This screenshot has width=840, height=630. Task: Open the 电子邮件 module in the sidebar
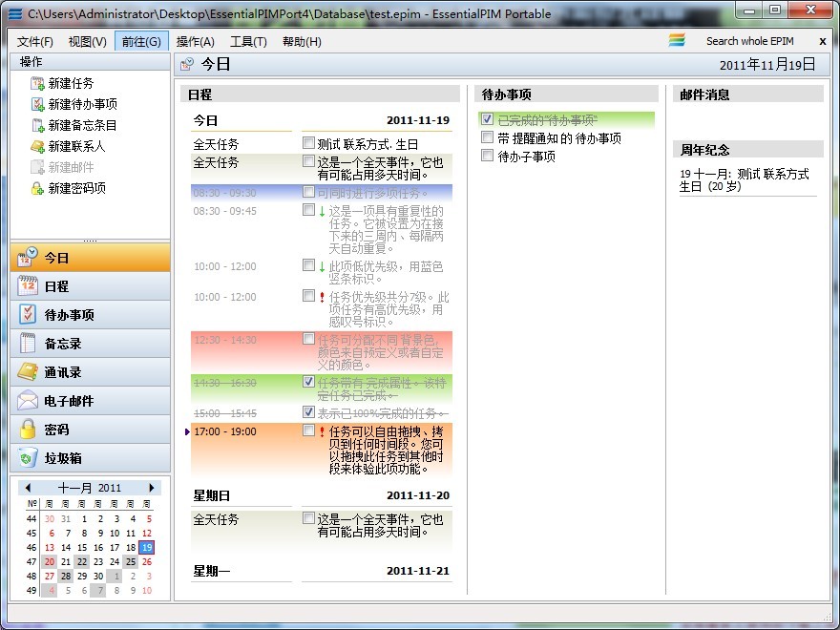click(x=91, y=401)
